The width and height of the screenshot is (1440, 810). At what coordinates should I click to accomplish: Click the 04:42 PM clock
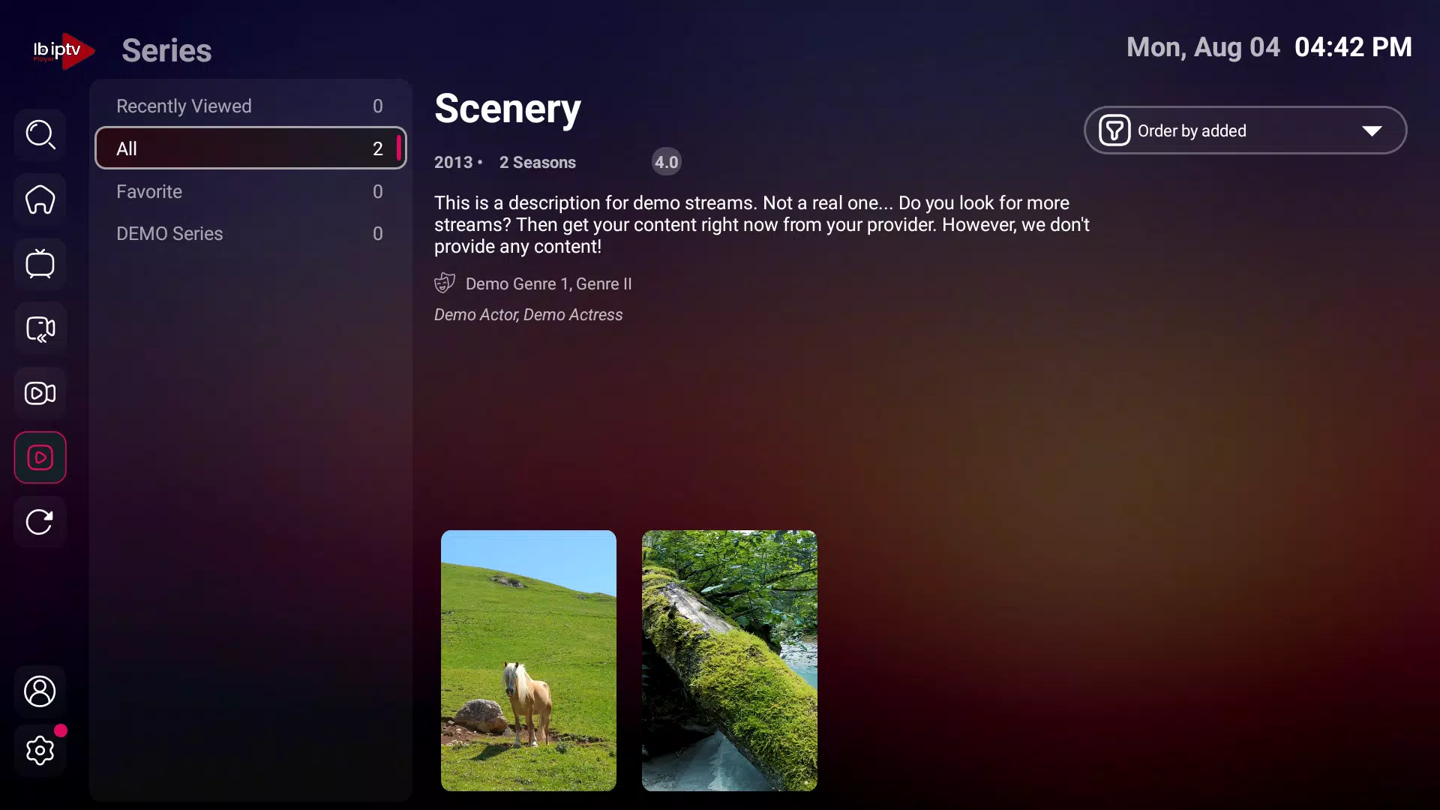(1354, 47)
